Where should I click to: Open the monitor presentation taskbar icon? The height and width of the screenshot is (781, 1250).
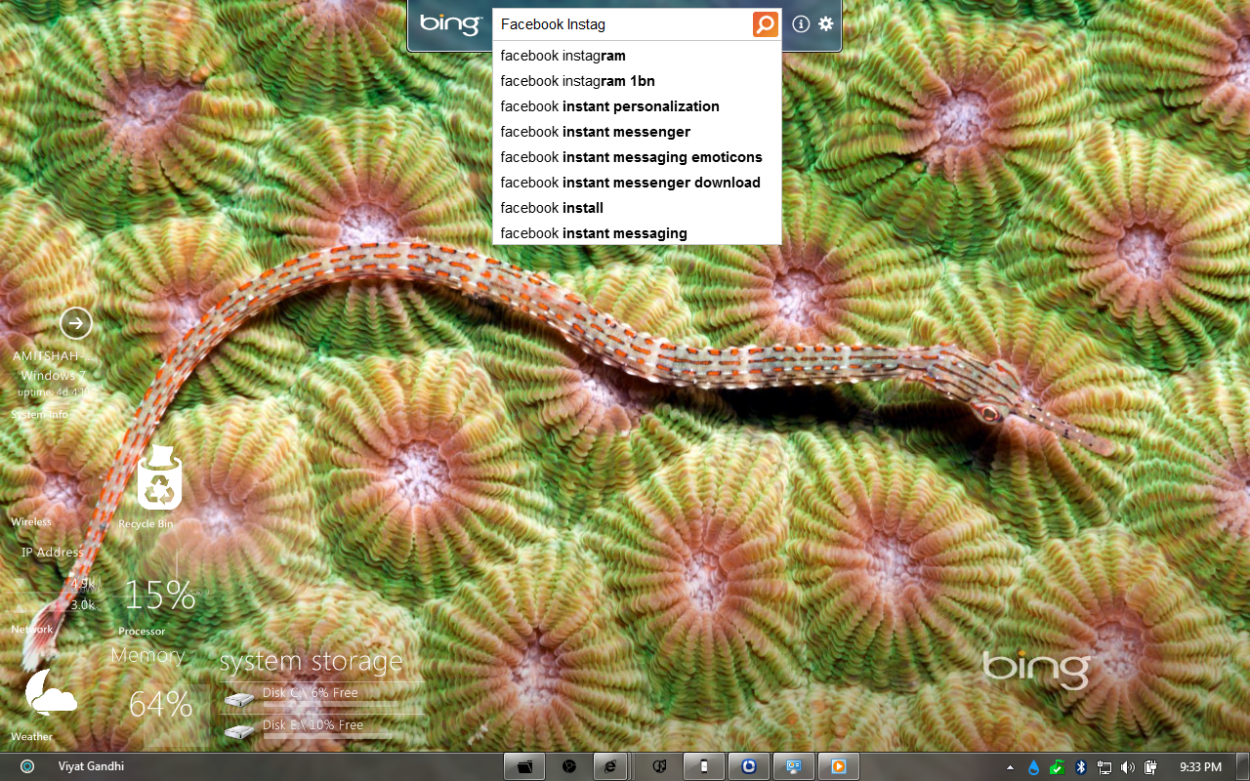793,766
